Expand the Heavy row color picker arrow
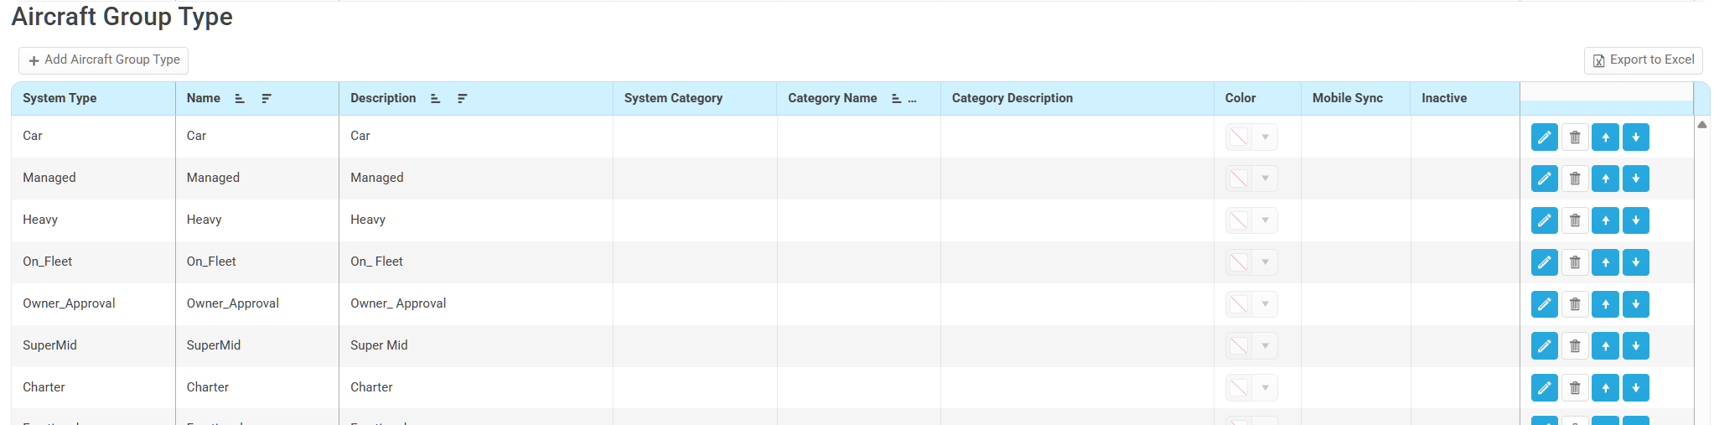 pyautogui.click(x=1265, y=220)
